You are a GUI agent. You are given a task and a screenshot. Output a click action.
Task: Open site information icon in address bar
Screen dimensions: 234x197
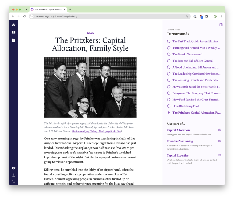click(x=31, y=16)
